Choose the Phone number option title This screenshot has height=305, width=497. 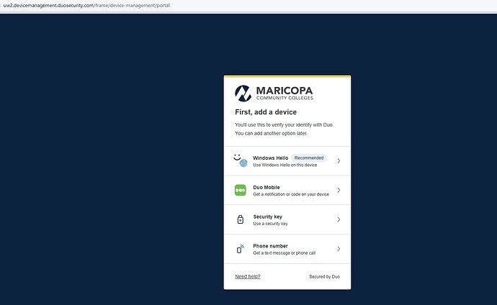click(270, 246)
